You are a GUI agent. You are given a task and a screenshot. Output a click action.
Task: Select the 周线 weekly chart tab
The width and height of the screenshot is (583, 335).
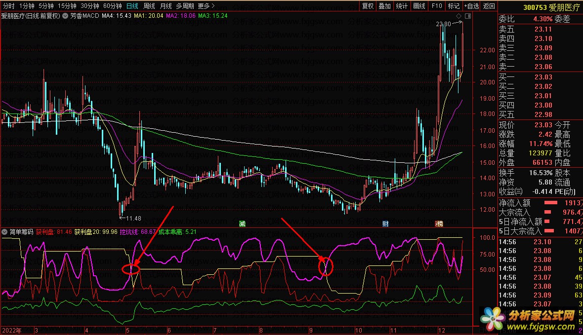(x=149, y=6)
